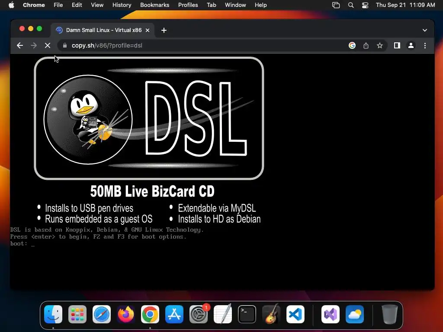Open the Profiles menu

(x=188, y=5)
